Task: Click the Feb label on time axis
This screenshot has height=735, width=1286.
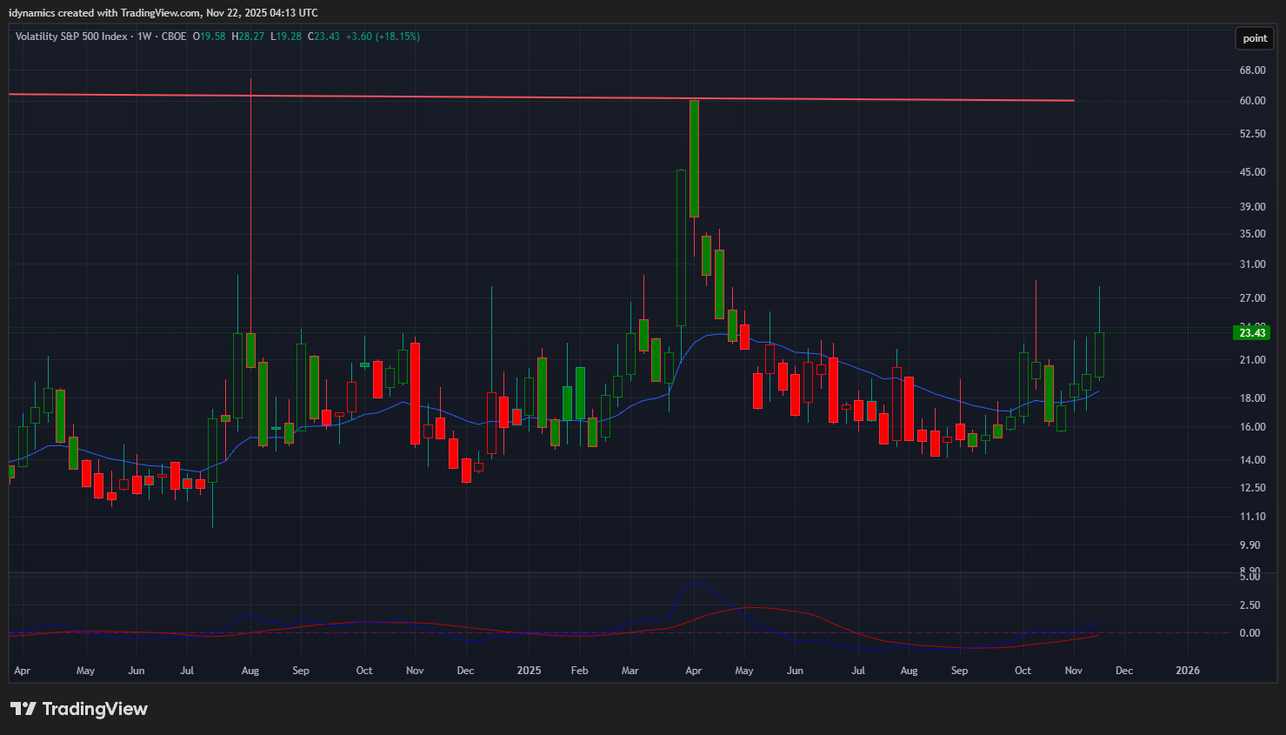Action: coord(579,671)
